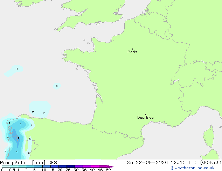Click the Corsica island on the map

209,136
